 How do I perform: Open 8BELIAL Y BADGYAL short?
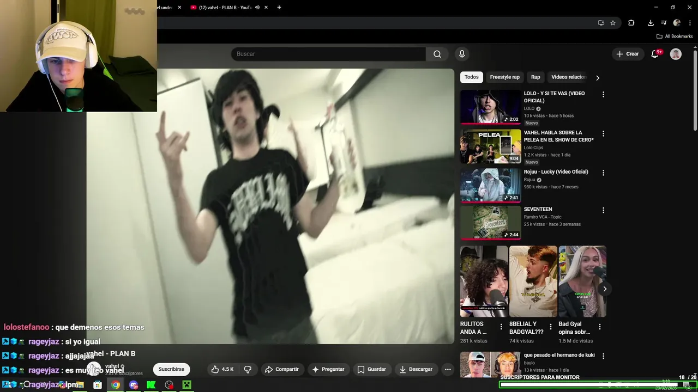(533, 281)
